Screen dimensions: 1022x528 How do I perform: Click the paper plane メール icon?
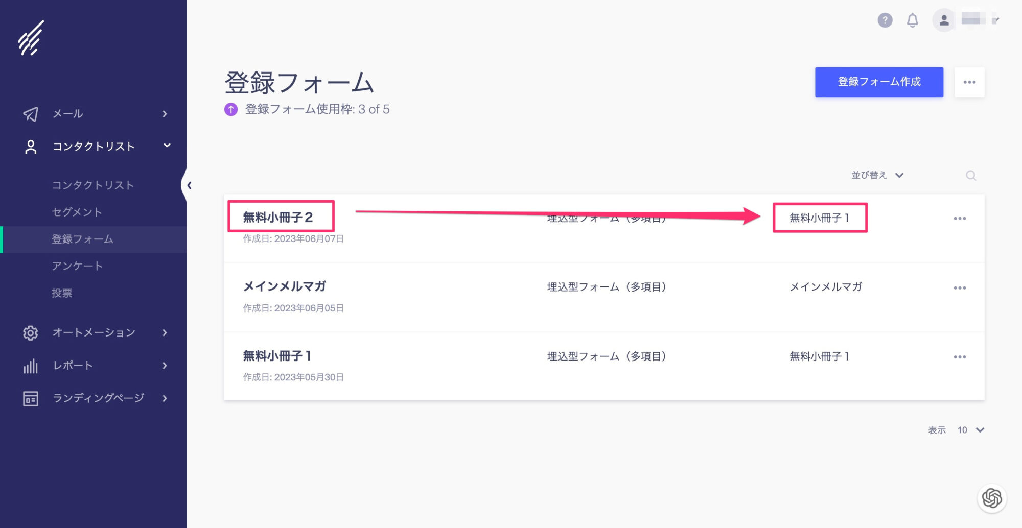click(31, 114)
